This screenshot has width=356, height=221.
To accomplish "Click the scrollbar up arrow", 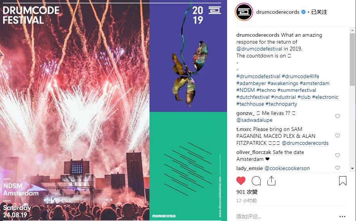I will pos(352,30).
